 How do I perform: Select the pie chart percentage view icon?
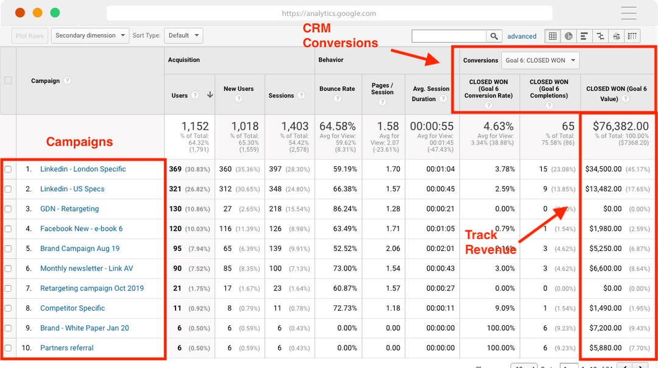point(568,36)
